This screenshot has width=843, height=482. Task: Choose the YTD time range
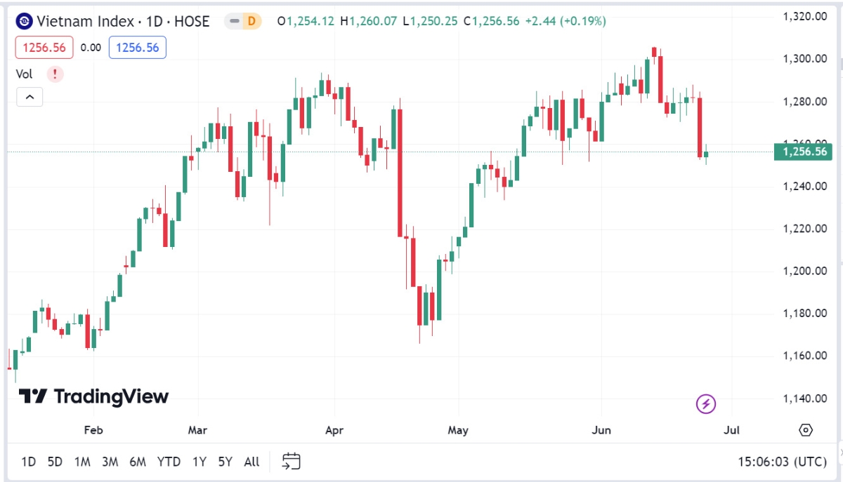169,462
